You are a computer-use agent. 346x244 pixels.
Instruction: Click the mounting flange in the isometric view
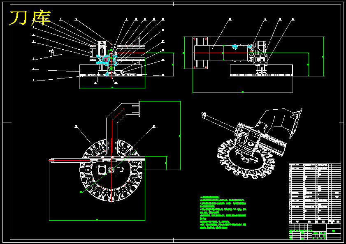point(296,123)
